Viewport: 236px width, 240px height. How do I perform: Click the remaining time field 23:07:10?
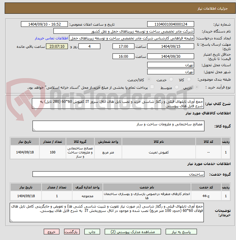pyautogui.click(x=57, y=46)
